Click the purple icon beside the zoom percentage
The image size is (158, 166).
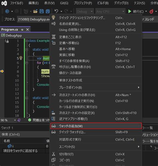19,120
